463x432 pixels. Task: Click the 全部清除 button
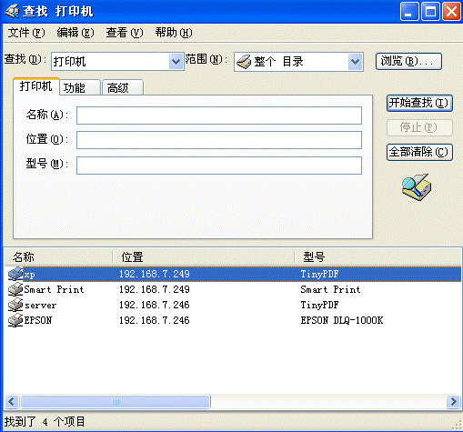click(x=419, y=152)
